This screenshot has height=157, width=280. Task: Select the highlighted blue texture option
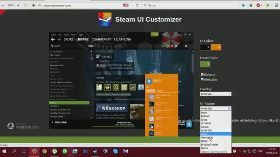pos(216,134)
